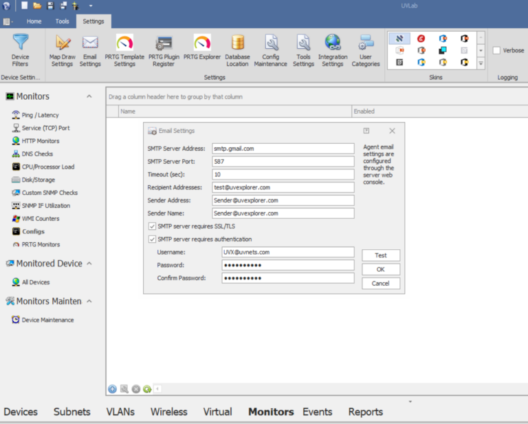The width and height of the screenshot is (528, 424).
Task: Click the discovery wizard icon in quick access toolbar
Action: [x=76, y=6]
